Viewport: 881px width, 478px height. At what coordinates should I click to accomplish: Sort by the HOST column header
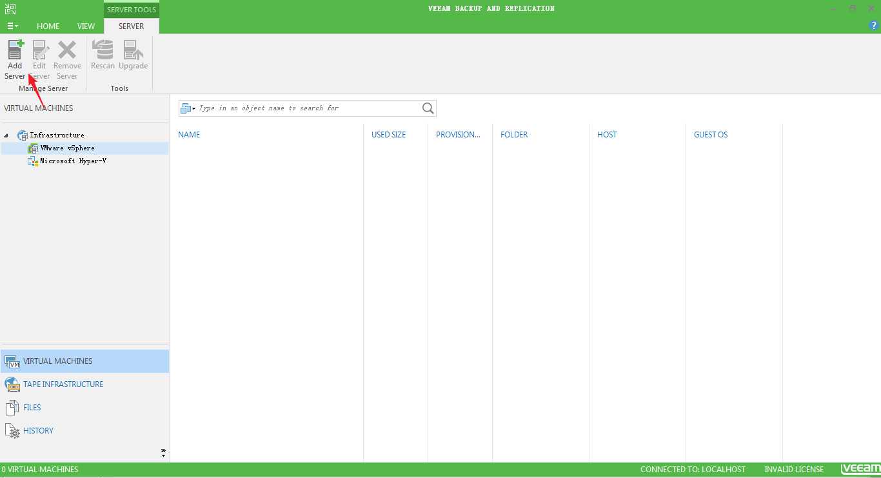[607, 135]
